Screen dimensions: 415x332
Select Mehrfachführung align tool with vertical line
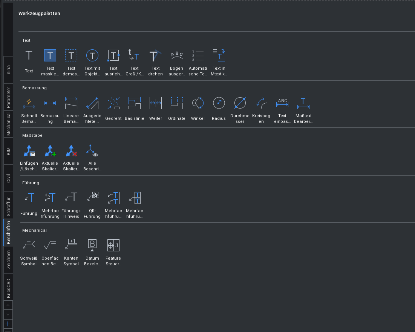pos(113,205)
